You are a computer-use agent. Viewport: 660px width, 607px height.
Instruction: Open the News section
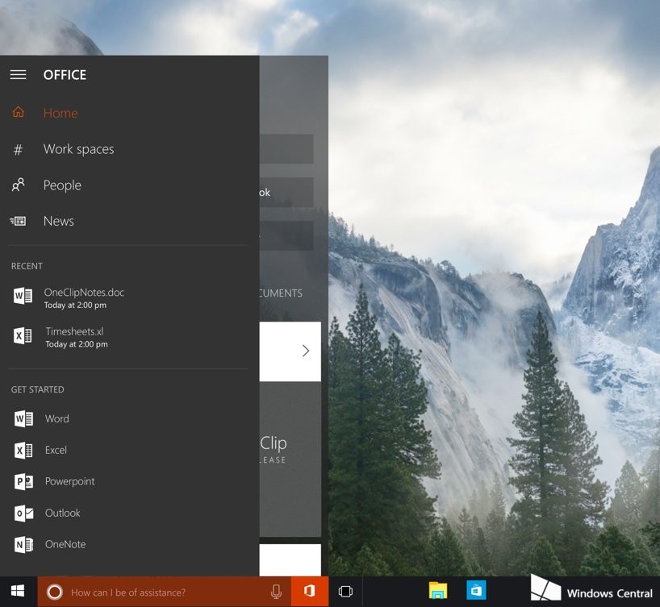tap(59, 221)
